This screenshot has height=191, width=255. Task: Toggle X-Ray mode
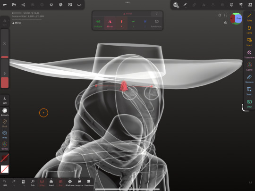42,183
